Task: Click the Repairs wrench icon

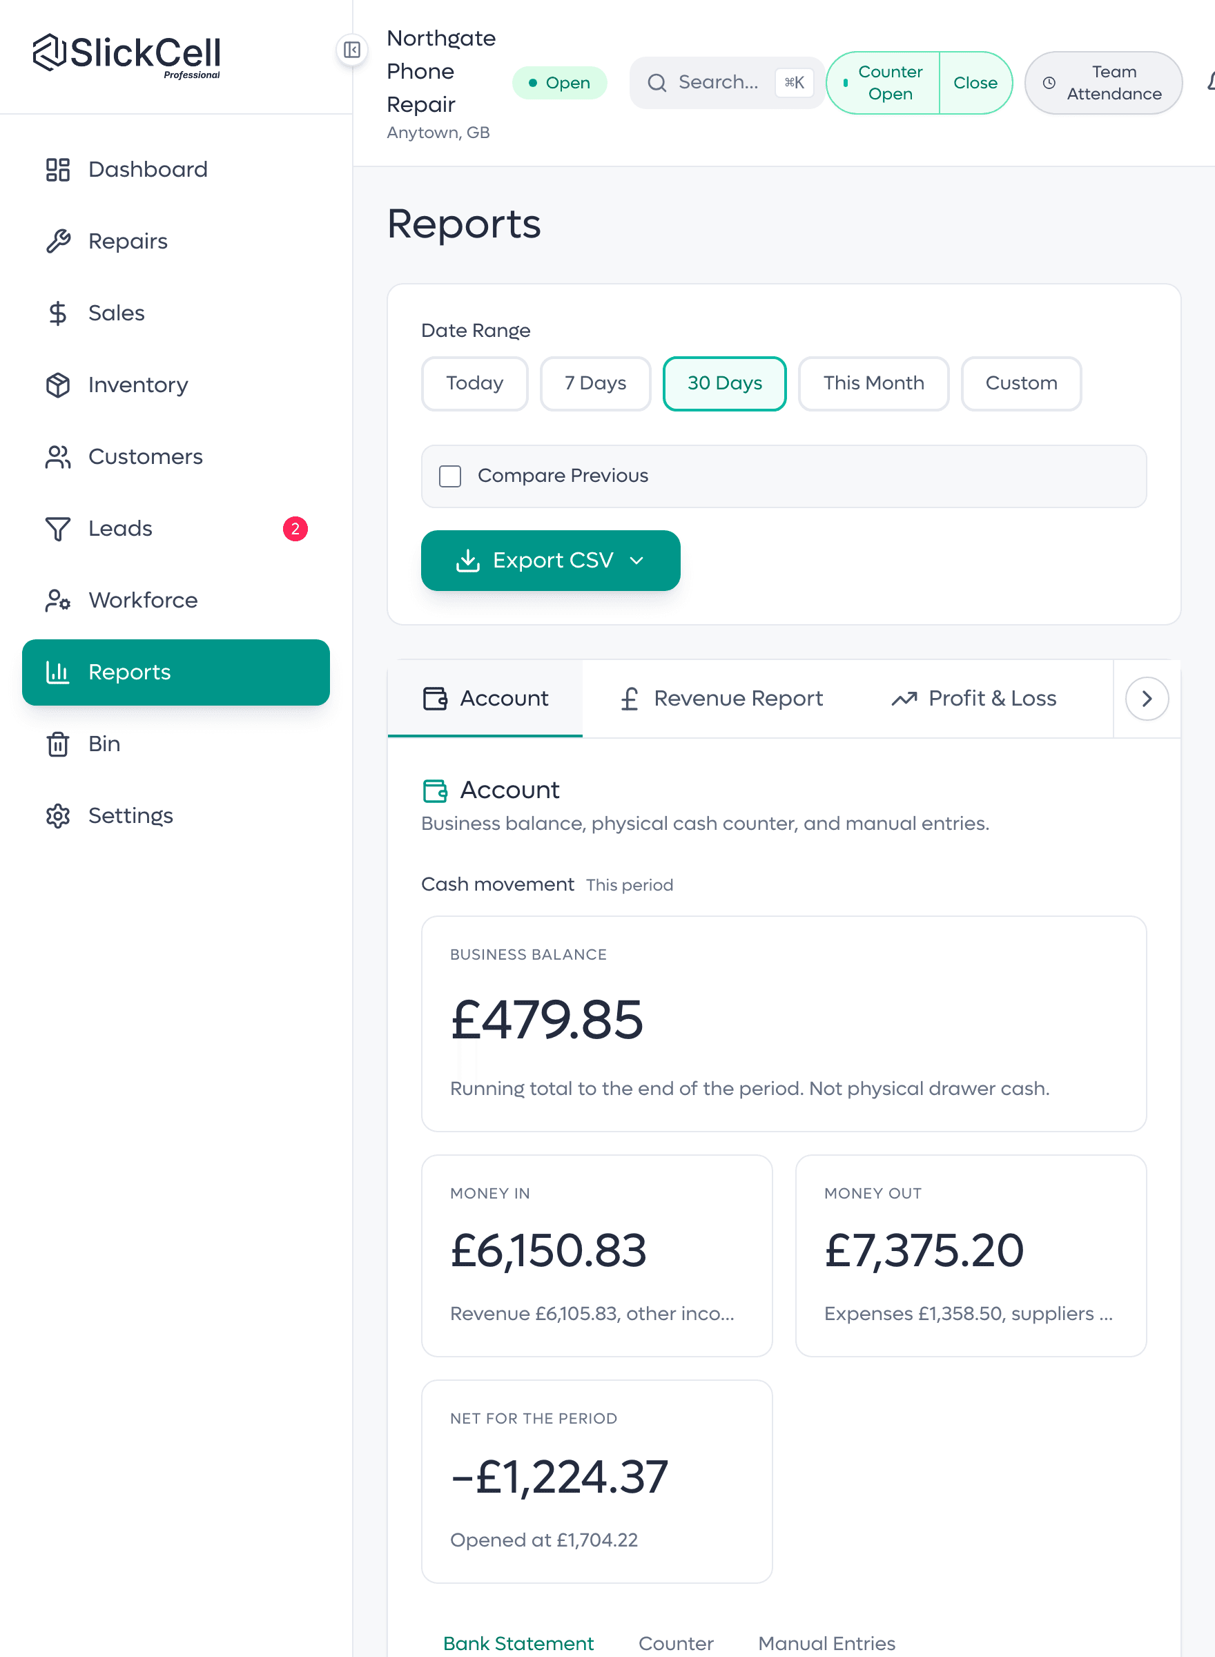Action: click(57, 241)
